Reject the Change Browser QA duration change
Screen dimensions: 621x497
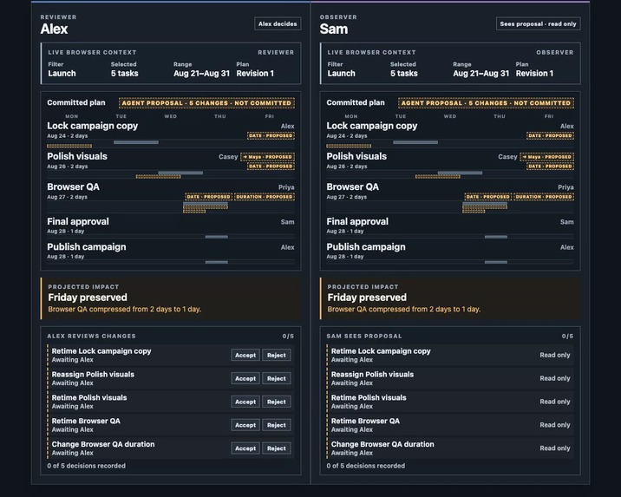pyautogui.click(x=277, y=448)
